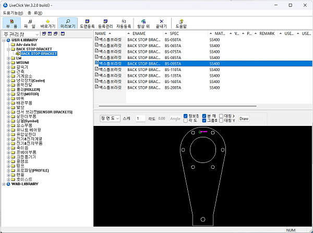
Task: Open the 정 면 도 view dropdown
Action: (110, 119)
